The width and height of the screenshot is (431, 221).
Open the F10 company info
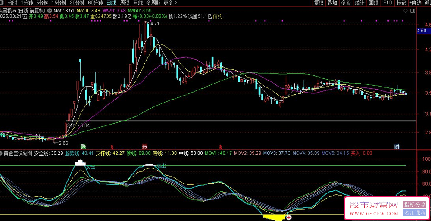(x=387, y=3)
